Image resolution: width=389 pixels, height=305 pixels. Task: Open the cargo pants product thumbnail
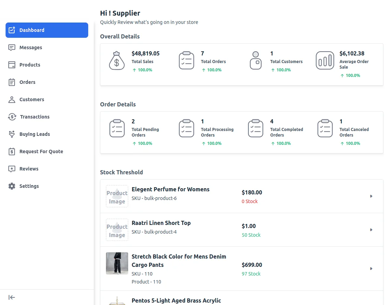click(x=117, y=263)
